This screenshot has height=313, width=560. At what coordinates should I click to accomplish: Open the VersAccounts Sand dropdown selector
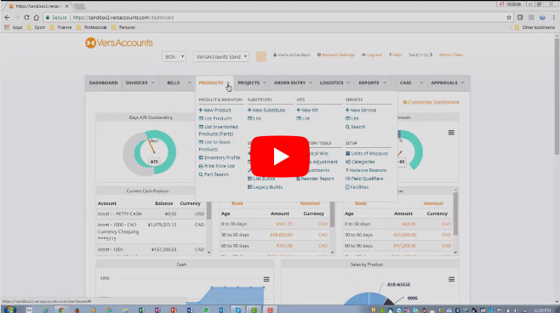(221, 56)
